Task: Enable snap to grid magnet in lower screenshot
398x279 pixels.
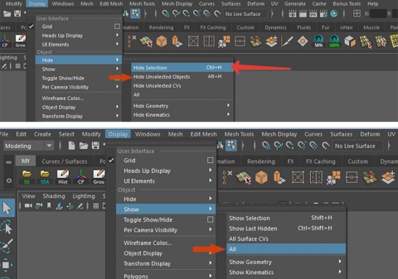Action: point(267,146)
